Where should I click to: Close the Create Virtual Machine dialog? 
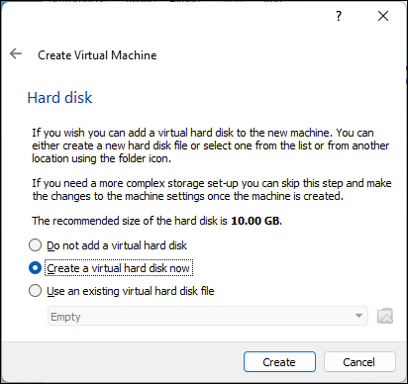coord(383,16)
